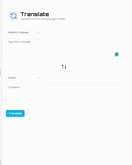
Task: Click inside the Translation output box
Action: 64,94
